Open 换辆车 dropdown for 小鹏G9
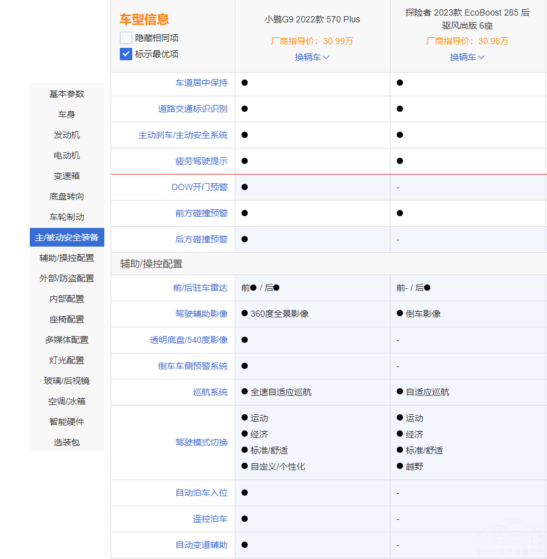Image resolution: width=547 pixels, height=559 pixels. (312, 57)
